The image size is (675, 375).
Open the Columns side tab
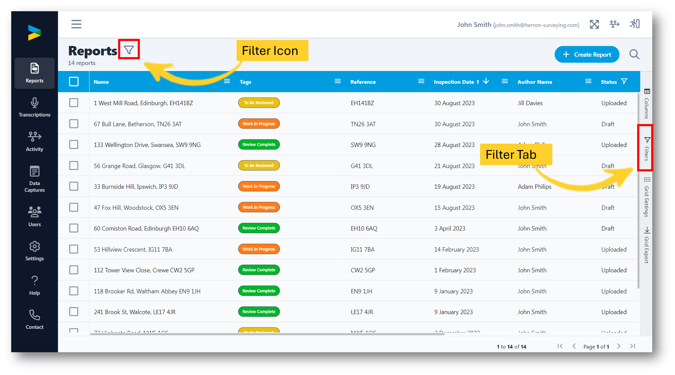pyautogui.click(x=647, y=103)
